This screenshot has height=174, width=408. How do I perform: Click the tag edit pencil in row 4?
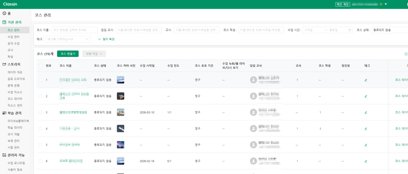pos(366,128)
